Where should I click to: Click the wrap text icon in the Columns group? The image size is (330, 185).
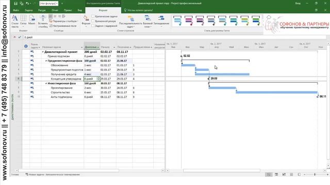(x=63, y=16)
